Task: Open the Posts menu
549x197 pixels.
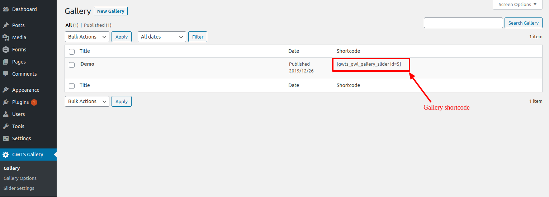Action: (28, 25)
